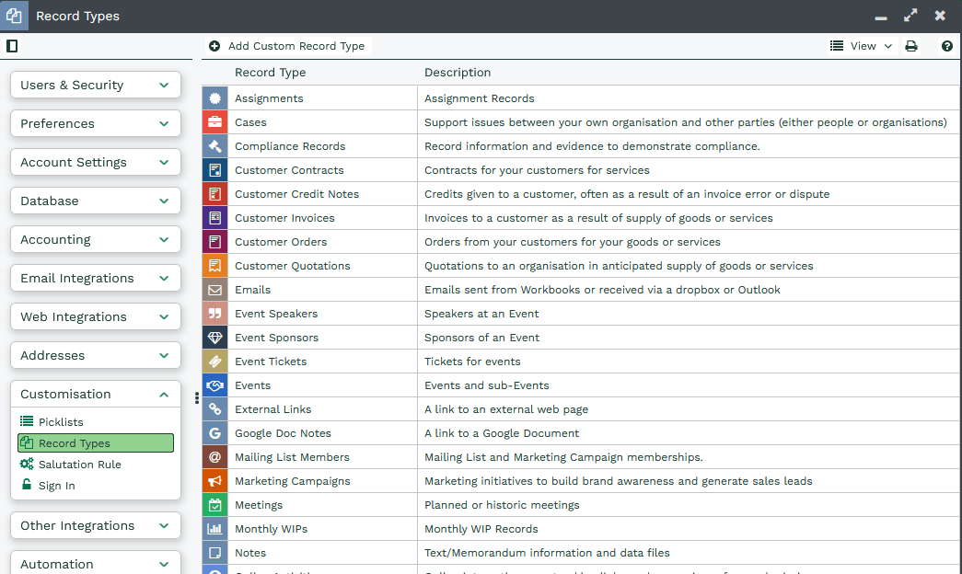
Task: Open the Cases record type
Action: (250, 122)
